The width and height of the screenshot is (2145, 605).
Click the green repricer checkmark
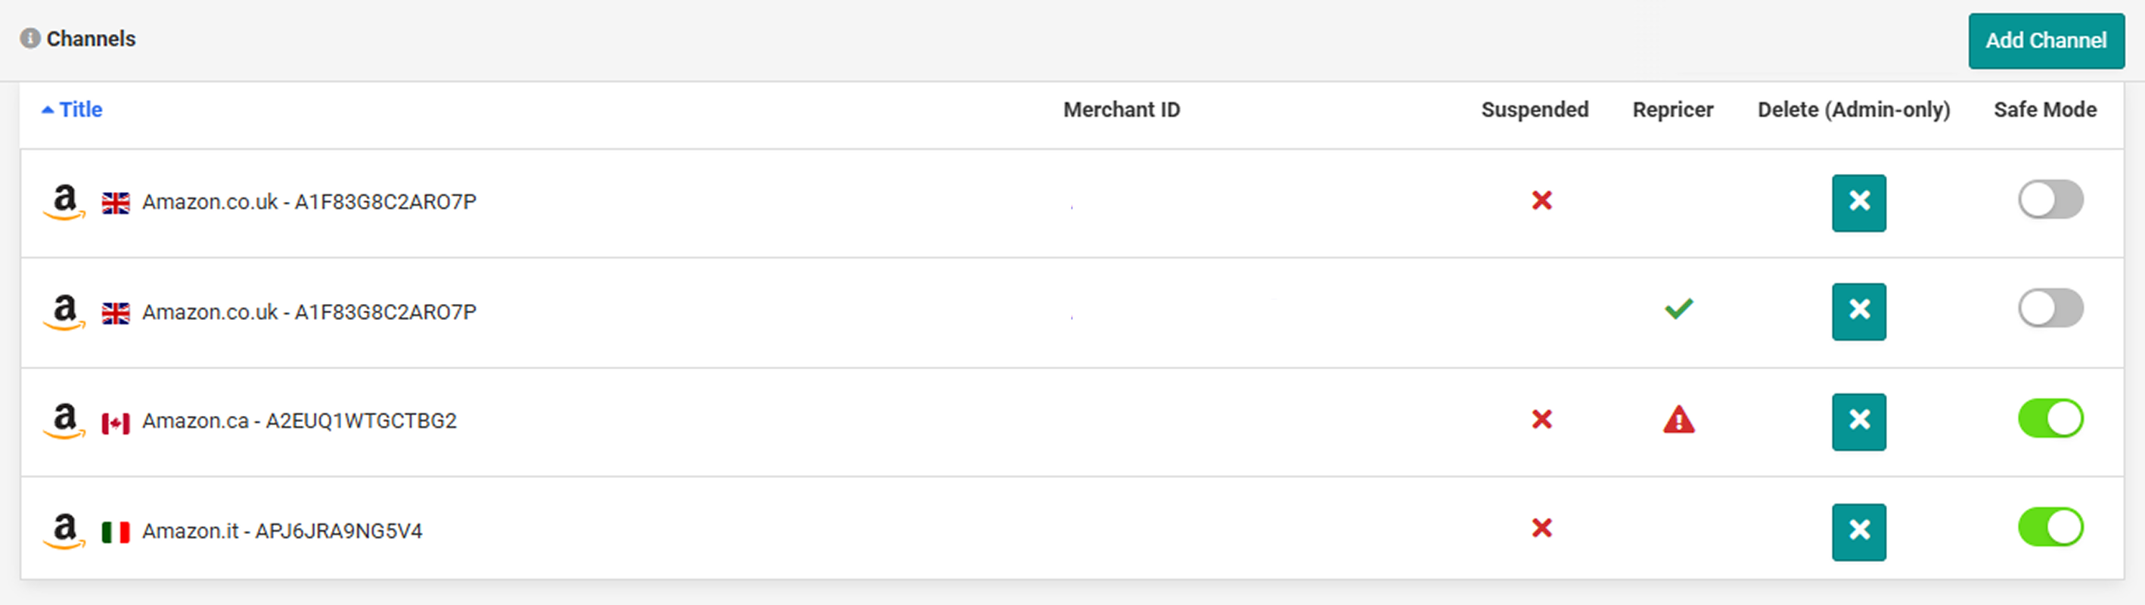(x=1678, y=309)
